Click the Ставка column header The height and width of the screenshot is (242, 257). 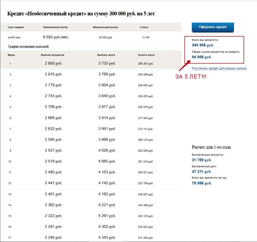tap(144, 27)
